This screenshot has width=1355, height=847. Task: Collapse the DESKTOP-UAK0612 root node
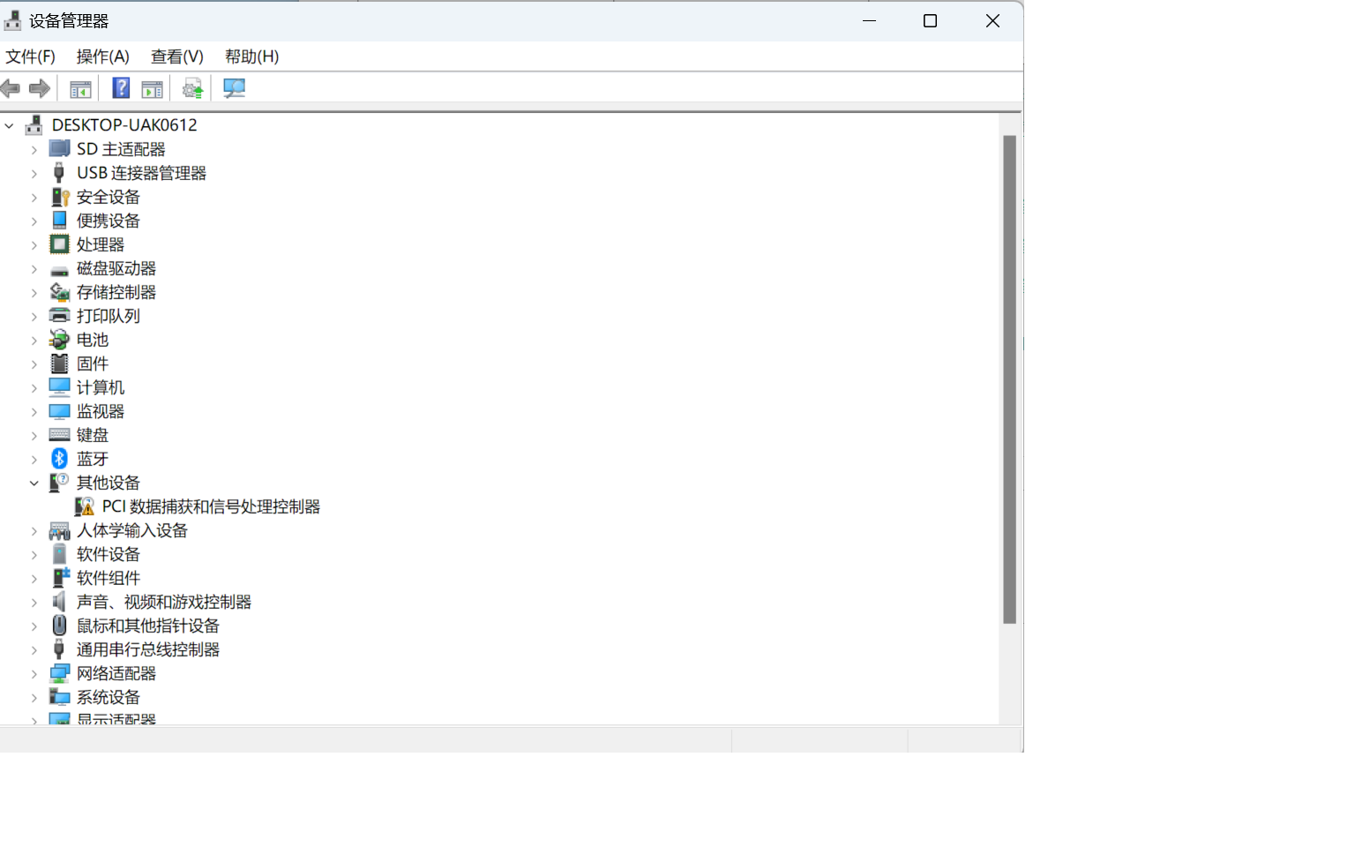pyautogui.click(x=10, y=125)
